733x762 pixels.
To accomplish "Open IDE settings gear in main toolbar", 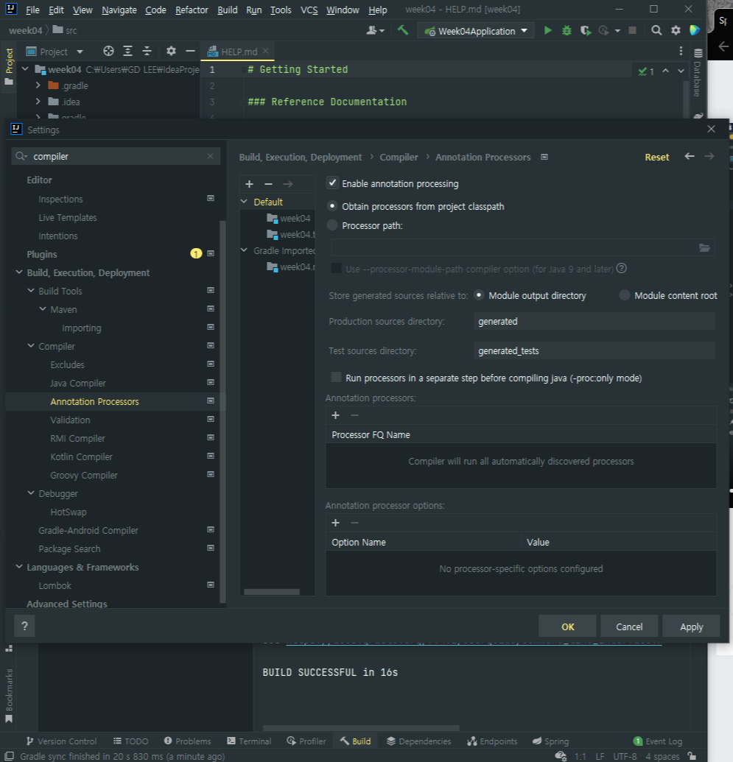I will (676, 31).
